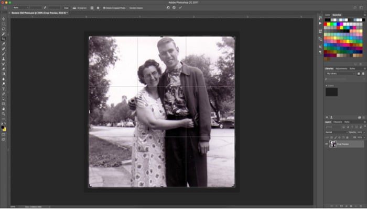This screenshot has width=367, height=209.
Task: Select the Brush tool
Action: (4, 54)
